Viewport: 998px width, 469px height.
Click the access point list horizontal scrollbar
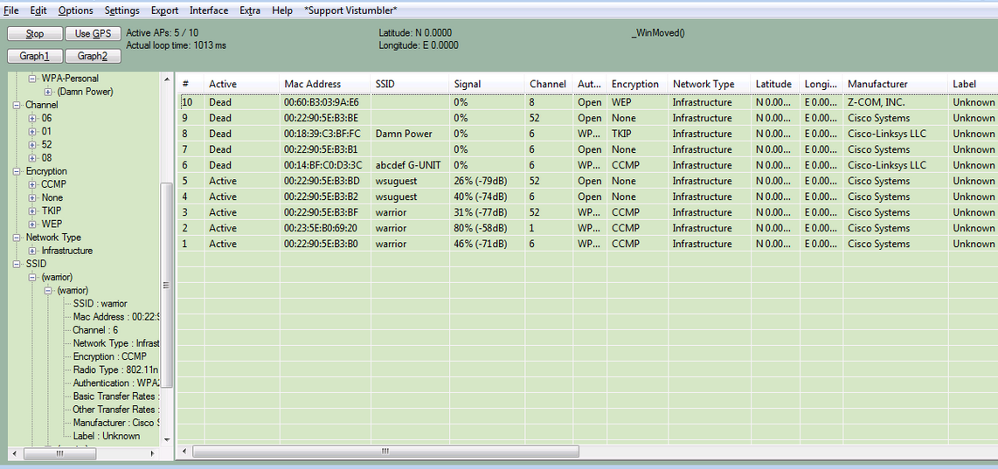pyautogui.click(x=385, y=452)
